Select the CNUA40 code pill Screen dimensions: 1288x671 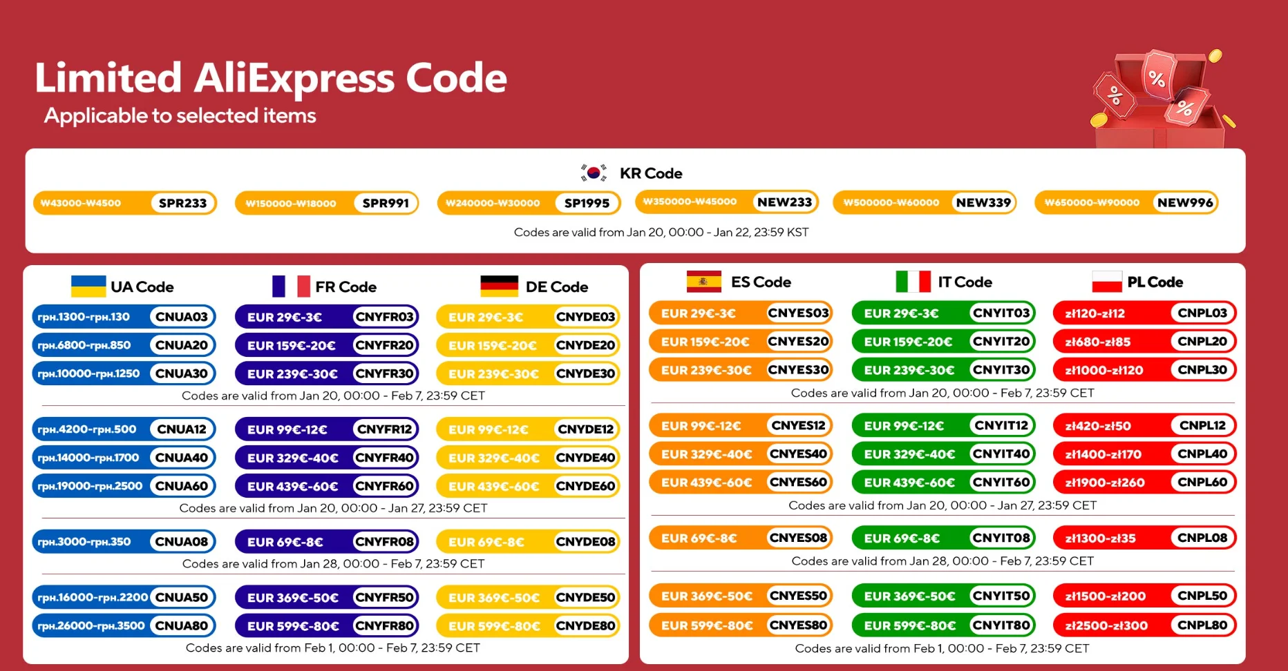(x=124, y=458)
